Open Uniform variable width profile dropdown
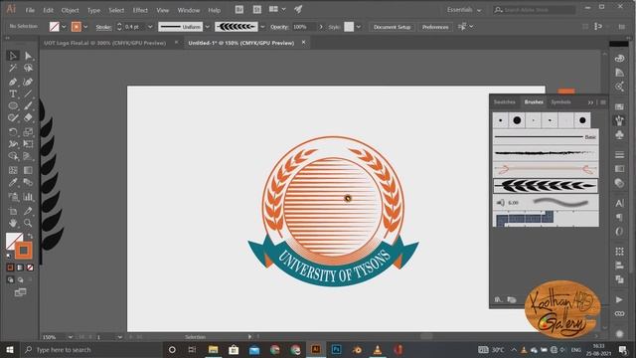The image size is (636, 358). pos(208,27)
